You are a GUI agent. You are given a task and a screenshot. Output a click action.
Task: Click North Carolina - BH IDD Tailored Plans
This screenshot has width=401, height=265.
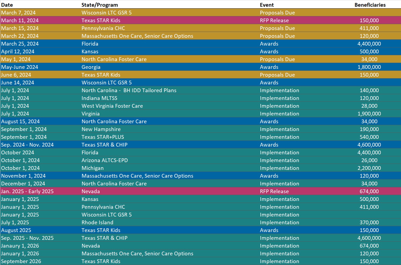(x=129, y=90)
